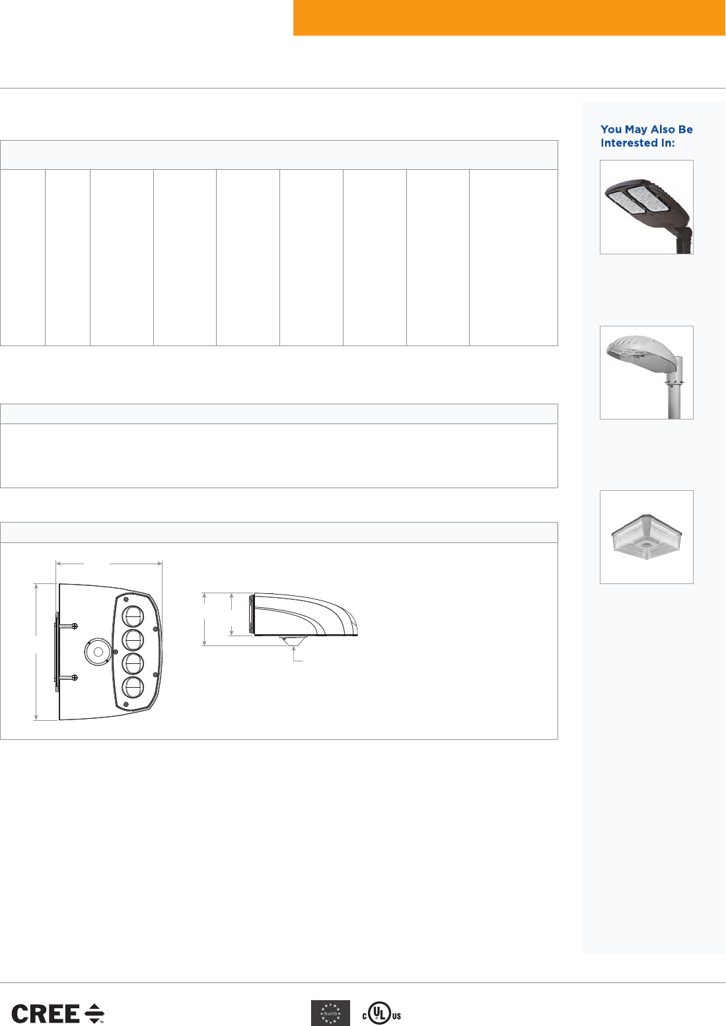Click the CREE logo in the footer
726x1026 pixels.
tap(58, 1013)
